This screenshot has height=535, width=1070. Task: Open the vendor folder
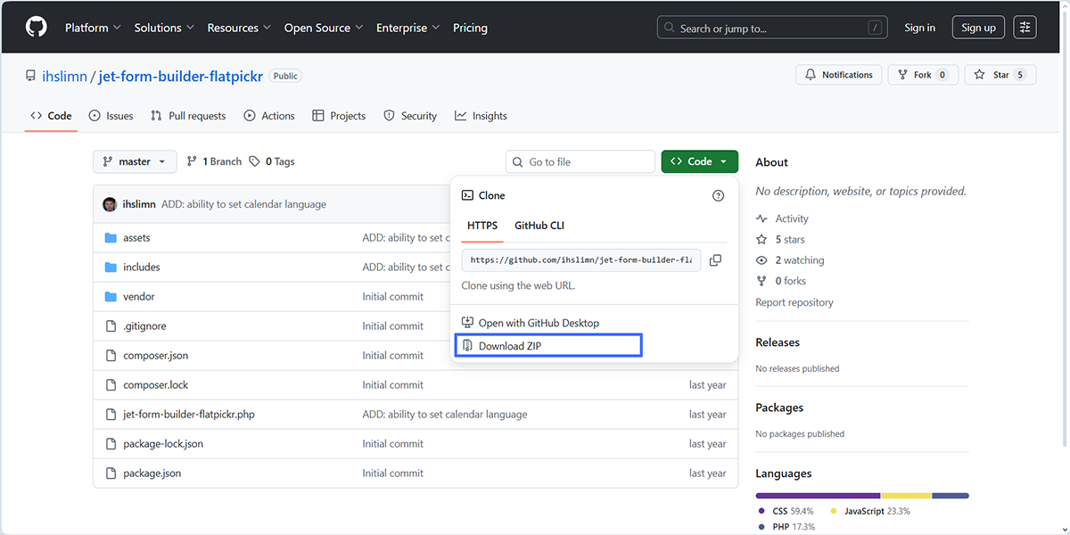tap(139, 297)
